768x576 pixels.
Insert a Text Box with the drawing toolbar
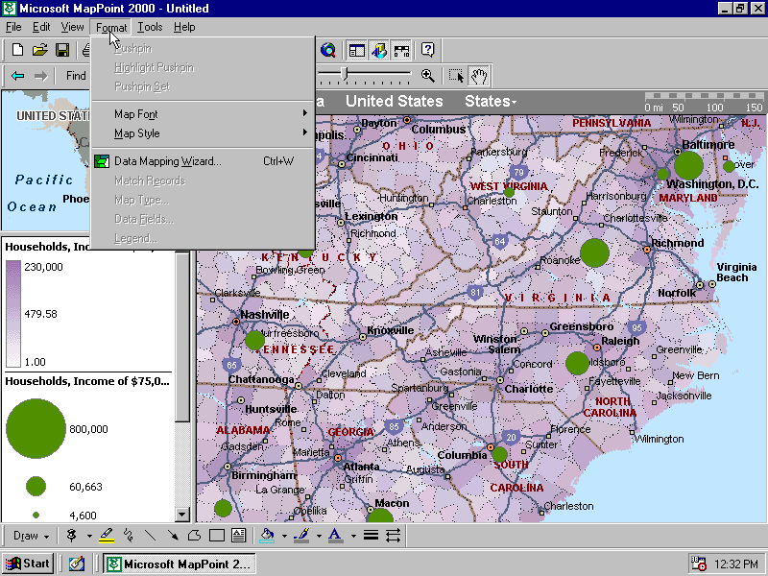[238, 536]
